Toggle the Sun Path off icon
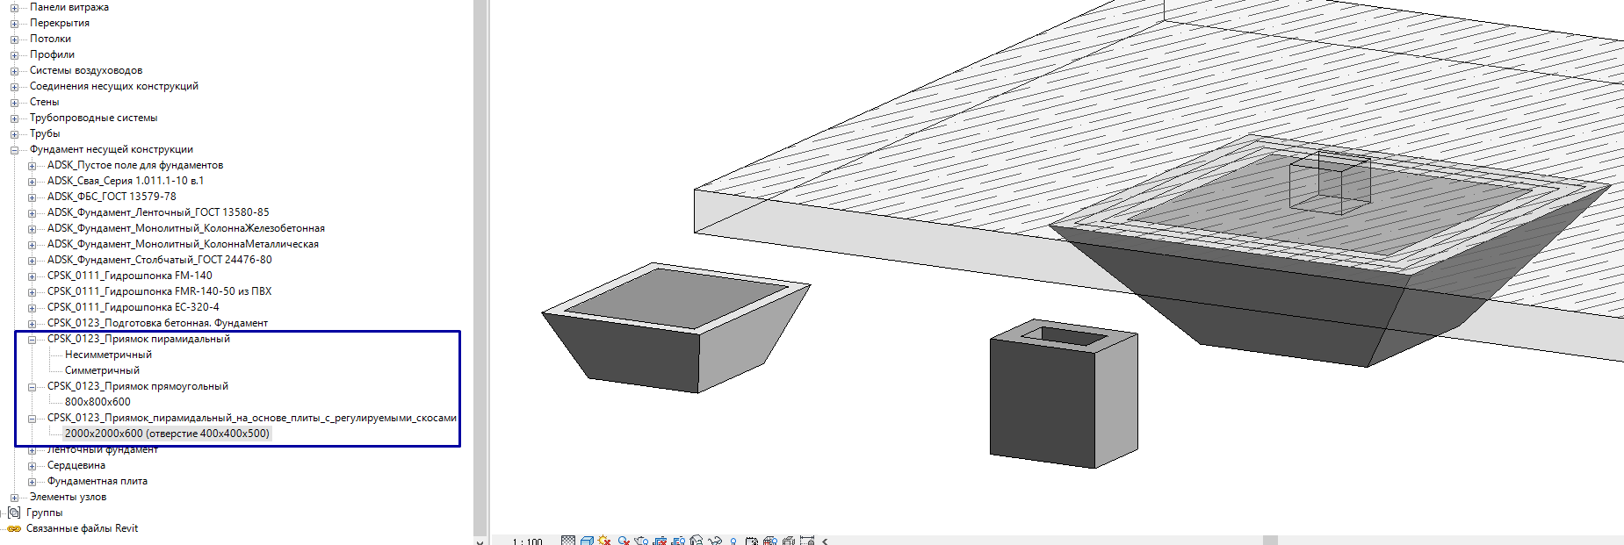 tap(604, 541)
